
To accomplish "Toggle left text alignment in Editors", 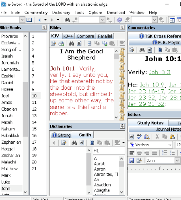I will click(132, 153).
